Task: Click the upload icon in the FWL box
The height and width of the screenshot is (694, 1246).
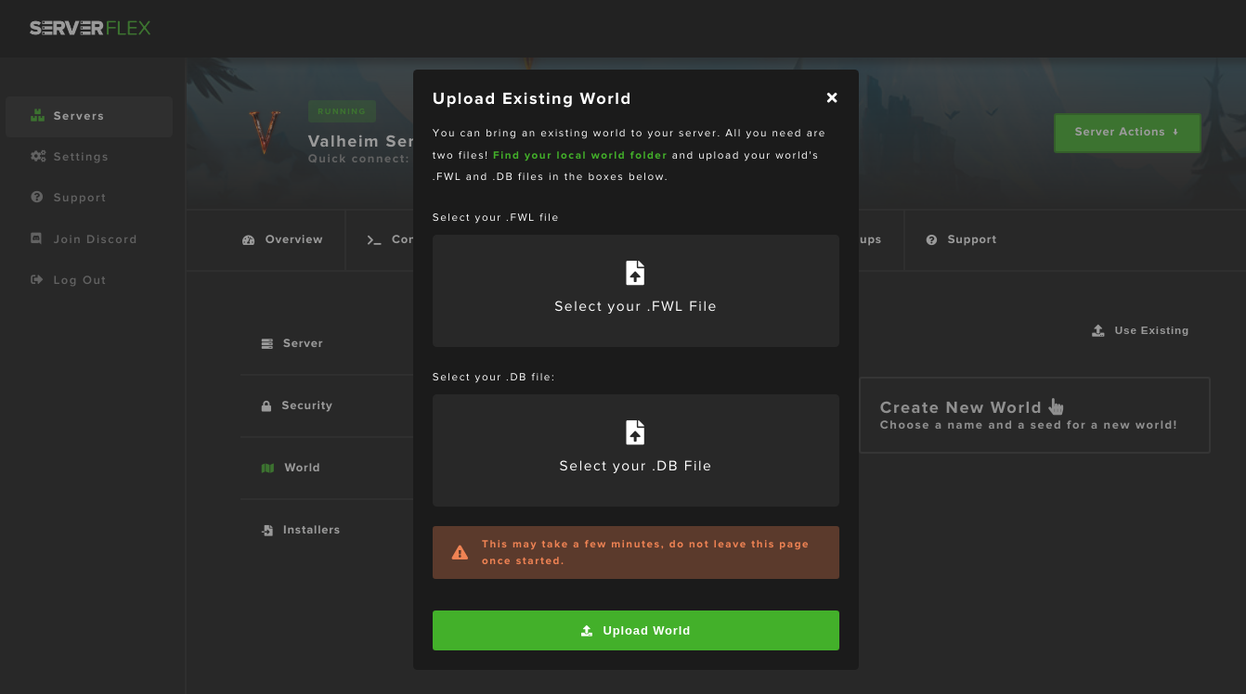Action: [635, 273]
